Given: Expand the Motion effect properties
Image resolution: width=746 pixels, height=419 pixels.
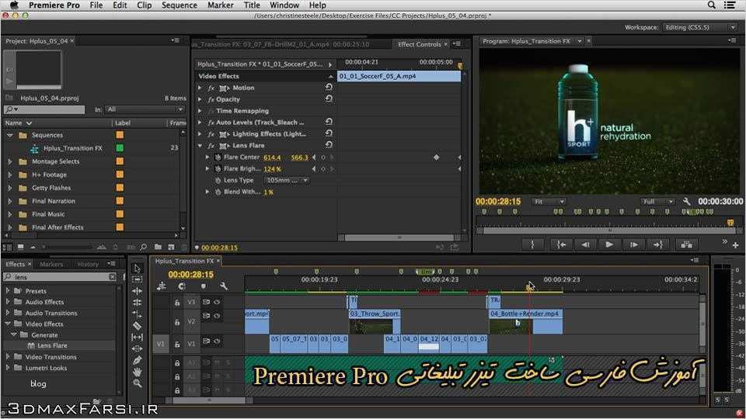Looking at the screenshot, I should tap(200, 88).
